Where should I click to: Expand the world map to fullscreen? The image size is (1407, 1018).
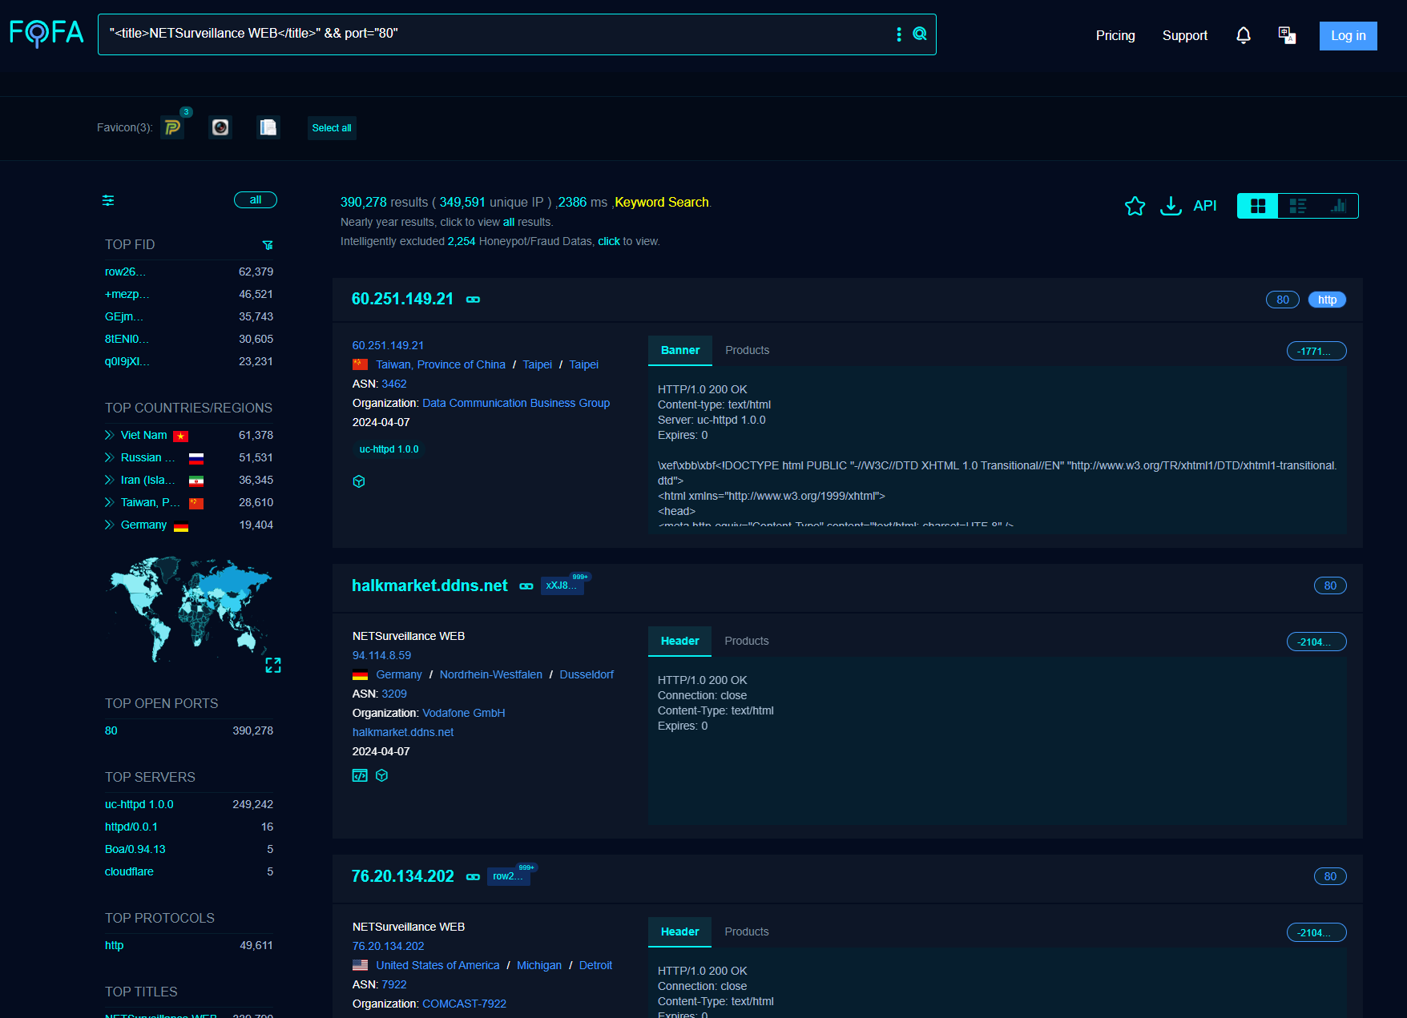pos(273,666)
